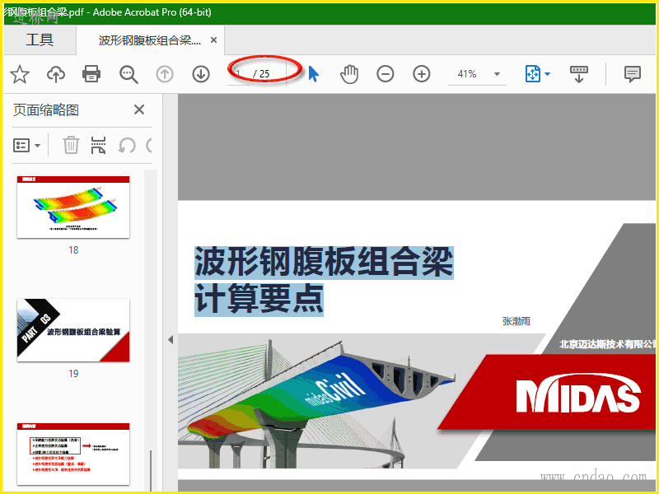Switch to the 工具 tab
The width and height of the screenshot is (659, 494).
point(40,40)
